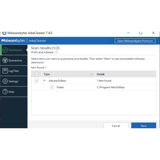Click the AdwCleaner app icon in title bar
The image size is (160, 160).
4,33
